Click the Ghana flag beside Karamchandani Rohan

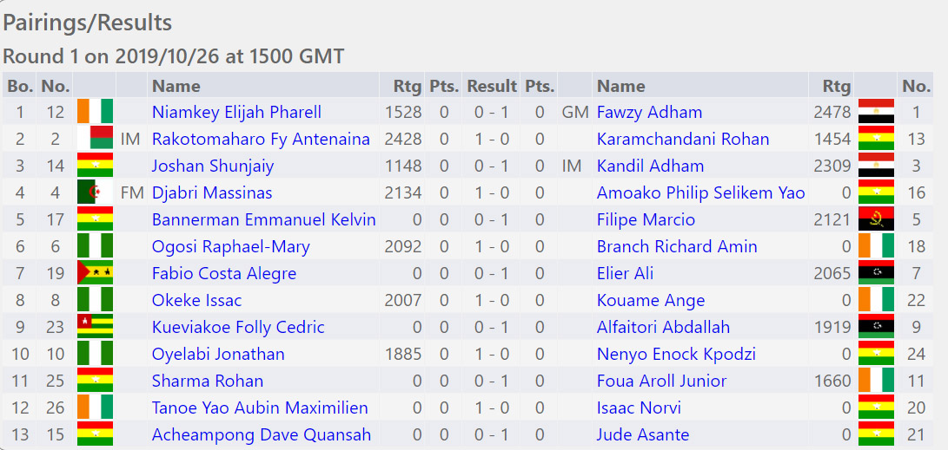click(x=876, y=139)
